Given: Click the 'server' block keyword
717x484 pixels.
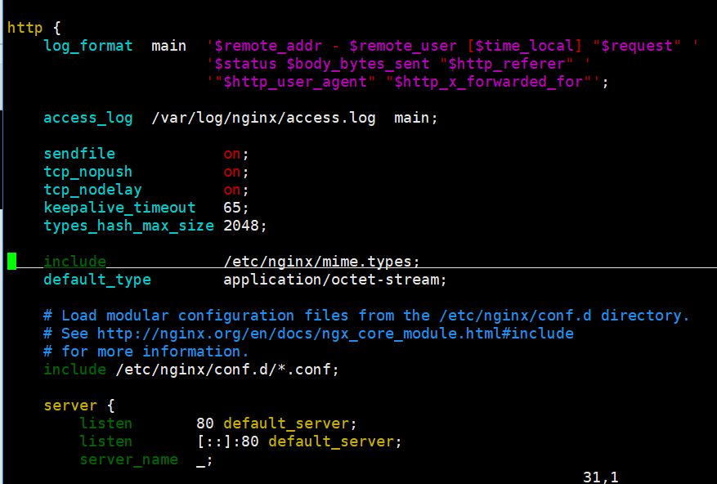Looking at the screenshot, I should (x=69, y=406).
